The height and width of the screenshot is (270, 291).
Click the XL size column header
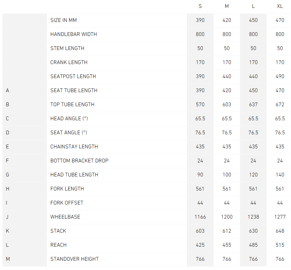[280, 6]
